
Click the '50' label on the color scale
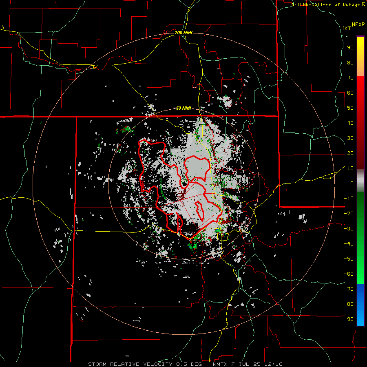pyautogui.click(x=350, y=108)
